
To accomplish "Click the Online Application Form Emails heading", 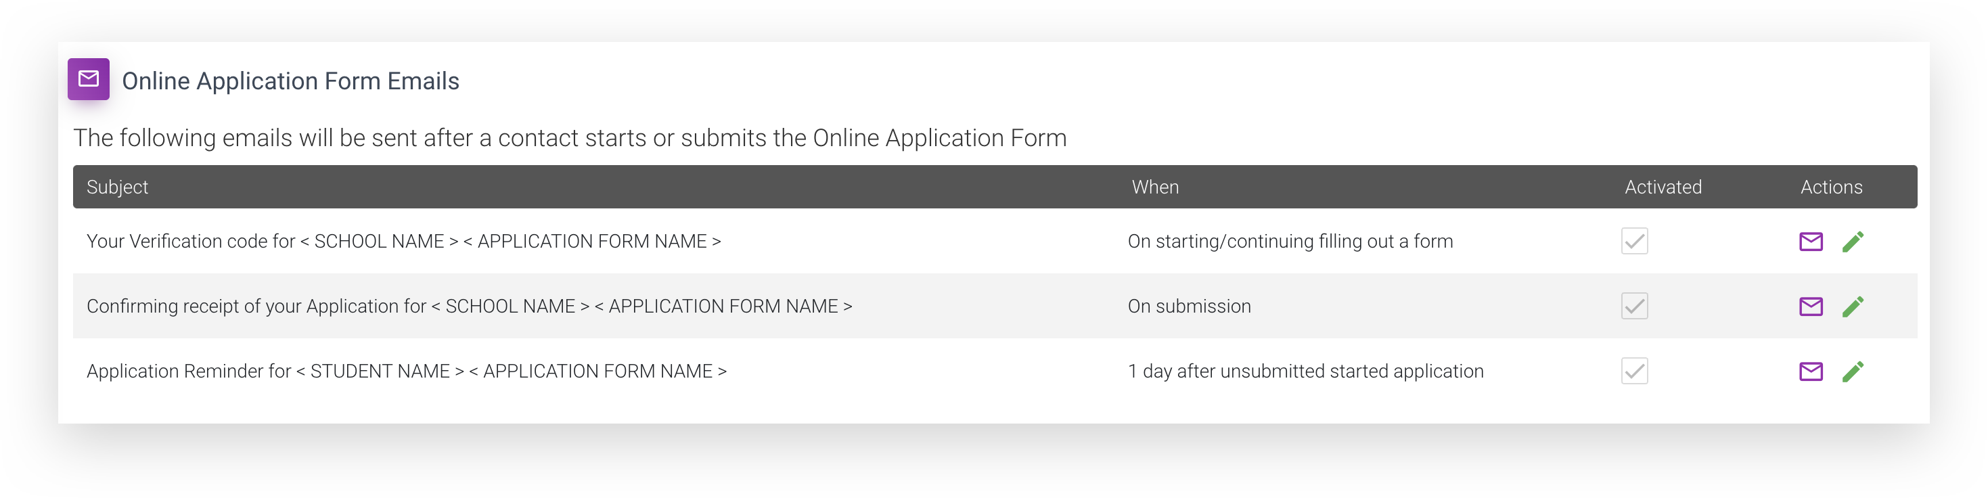I will point(290,81).
